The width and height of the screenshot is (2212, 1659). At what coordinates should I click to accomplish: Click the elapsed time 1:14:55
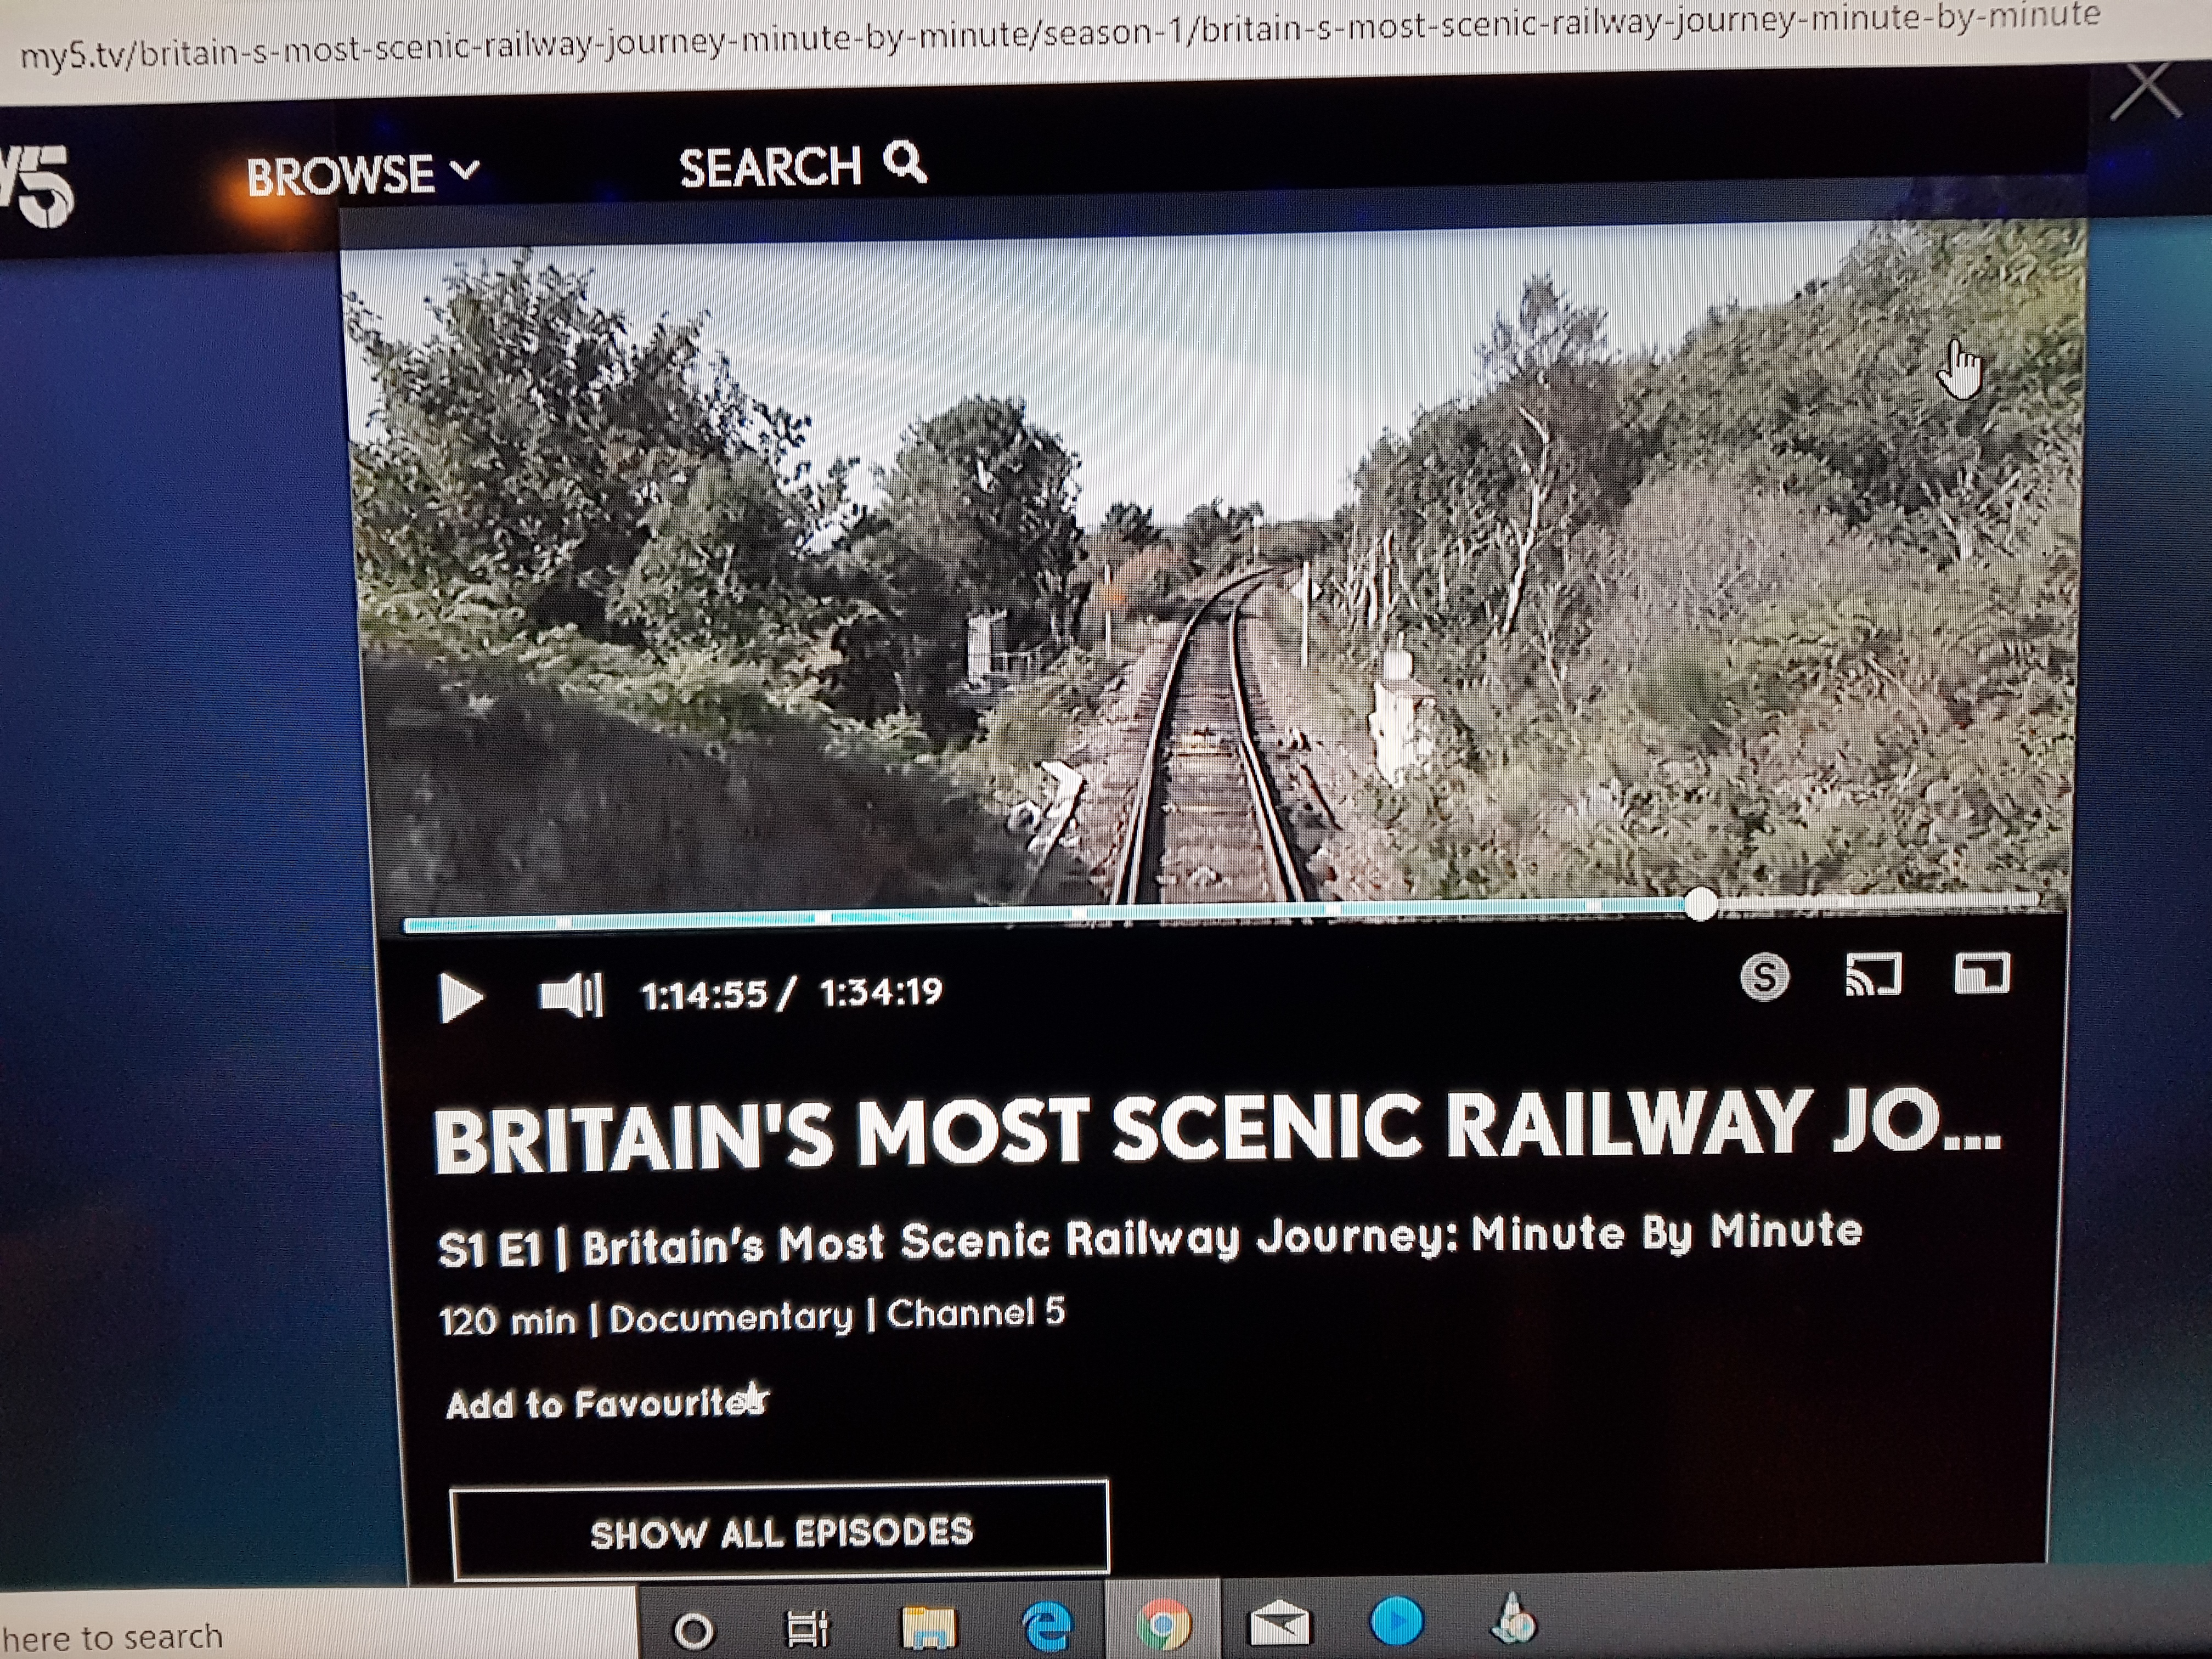click(704, 995)
